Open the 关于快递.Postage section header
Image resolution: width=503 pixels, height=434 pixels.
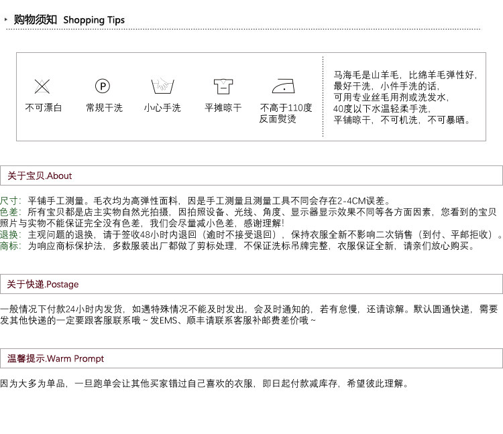tap(43, 285)
